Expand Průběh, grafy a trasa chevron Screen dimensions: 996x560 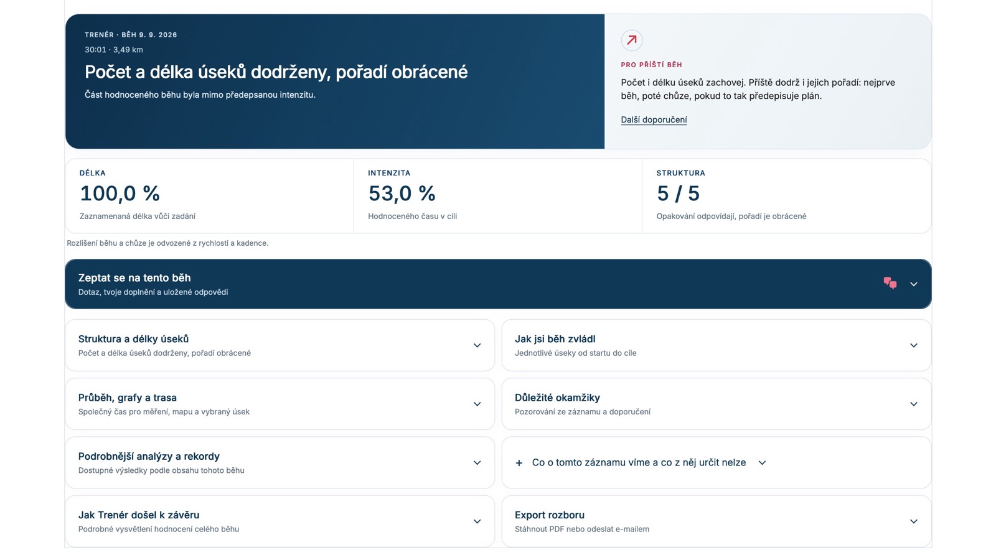tap(477, 404)
